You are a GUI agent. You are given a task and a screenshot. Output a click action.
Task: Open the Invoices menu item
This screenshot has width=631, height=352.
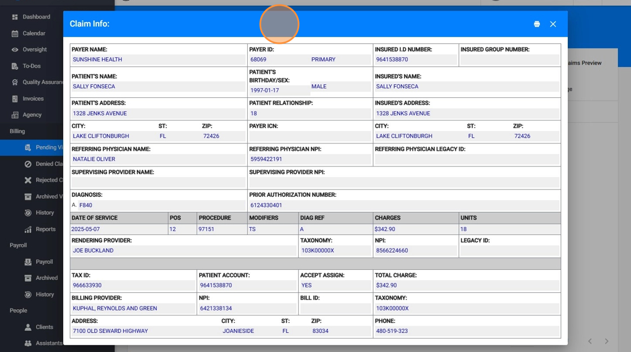tap(33, 98)
